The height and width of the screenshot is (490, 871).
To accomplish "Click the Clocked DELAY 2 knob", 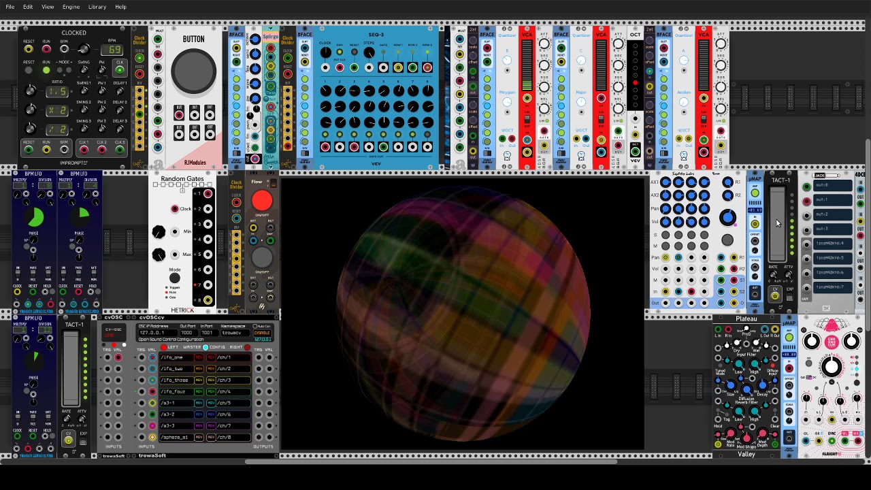I will [x=120, y=110].
